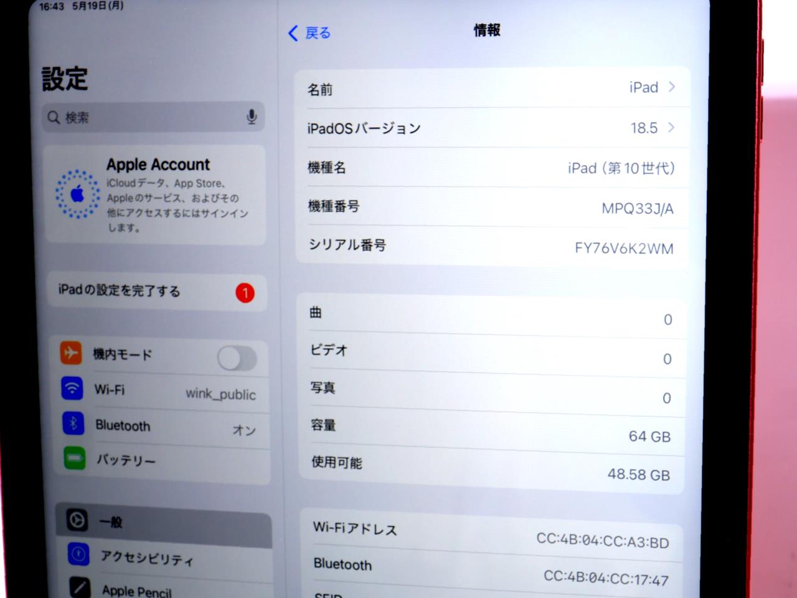Tap the model number MPQ33J/A
The height and width of the screenshot is (598, 797).
coord(638,208)
